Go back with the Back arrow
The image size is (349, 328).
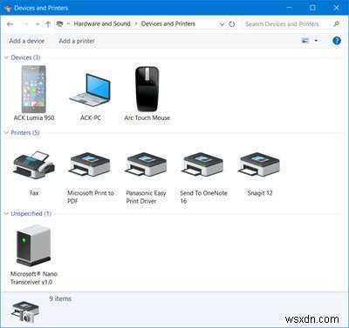click(10, 24)
